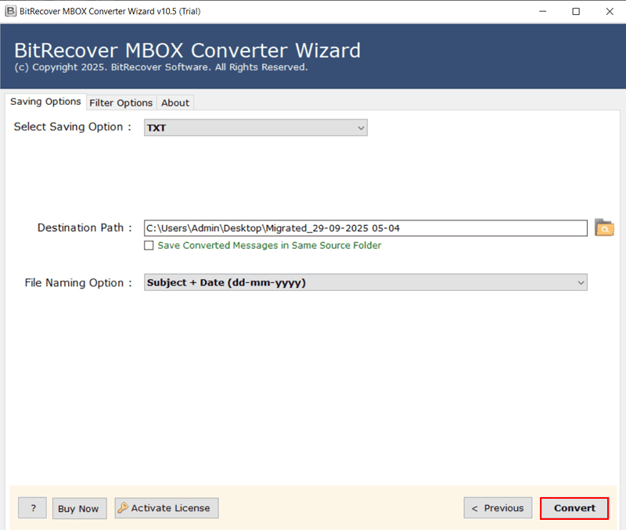Close the MBOX Converter Wizard window

pos(610,11)
